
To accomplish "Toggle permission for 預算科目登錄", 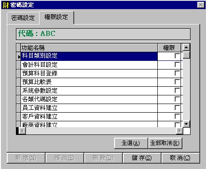I will click(177, 73).
